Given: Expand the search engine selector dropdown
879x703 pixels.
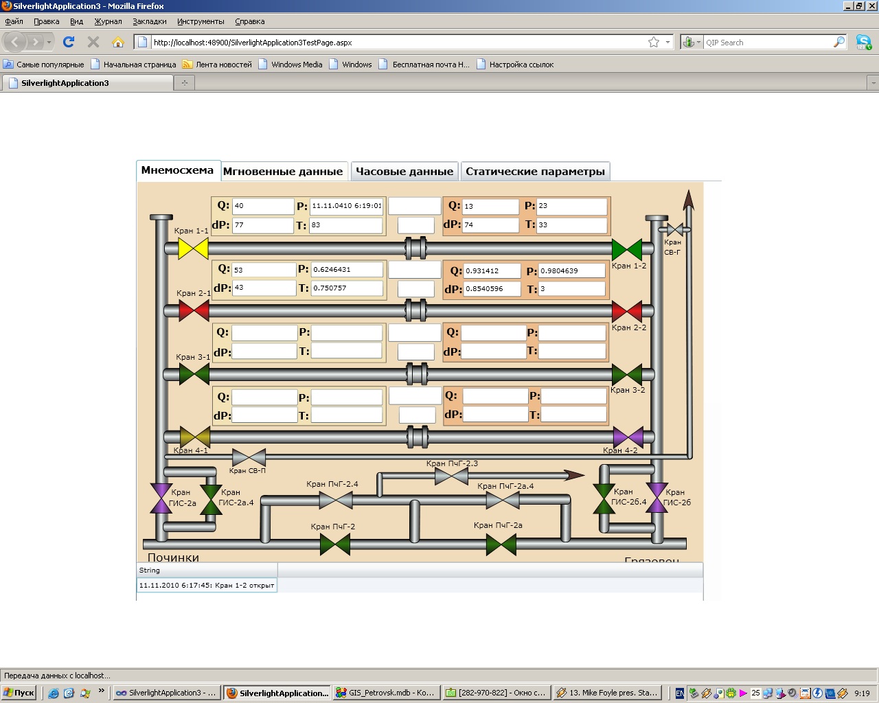Looking at the screenshot, I should pos(698,43).
